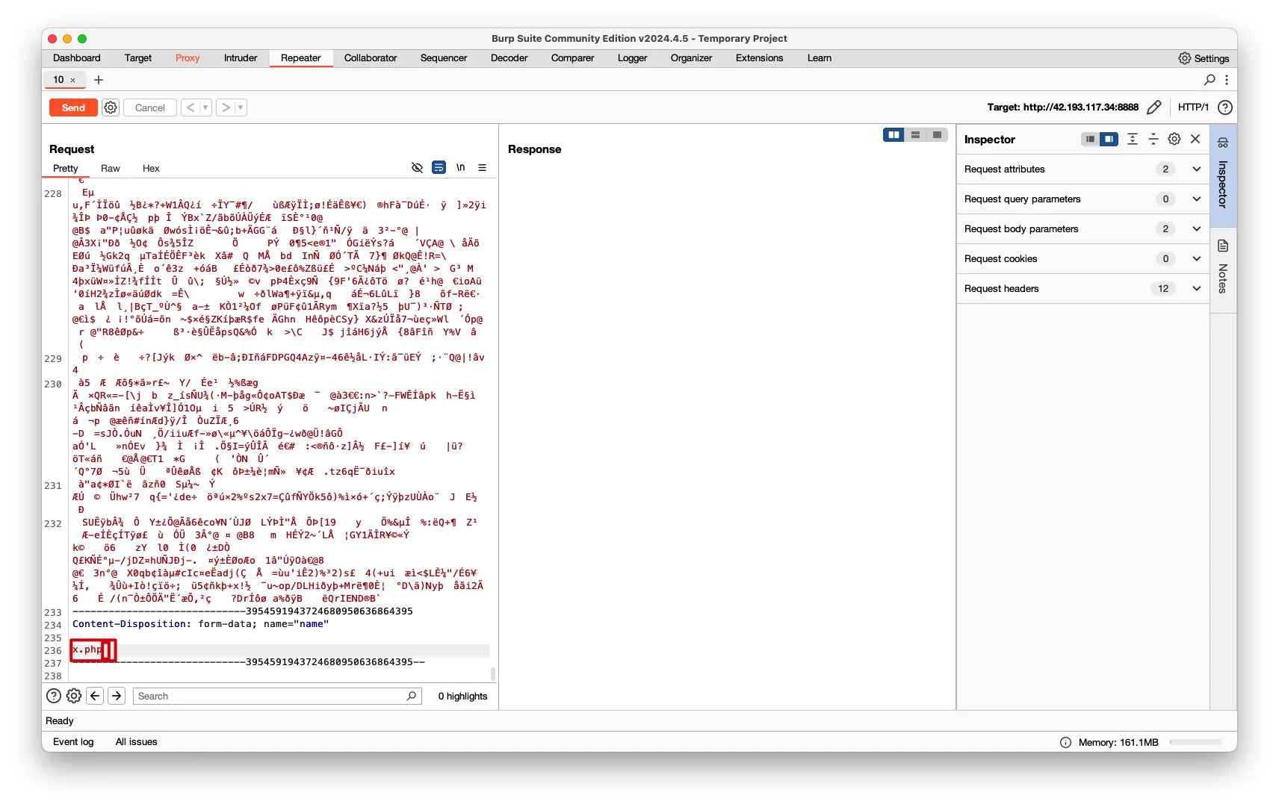This screenshot has width=1279, height=807.
Task: Expand the Request attributes section
Action: pyautogui.click(x=1196, y=169)
